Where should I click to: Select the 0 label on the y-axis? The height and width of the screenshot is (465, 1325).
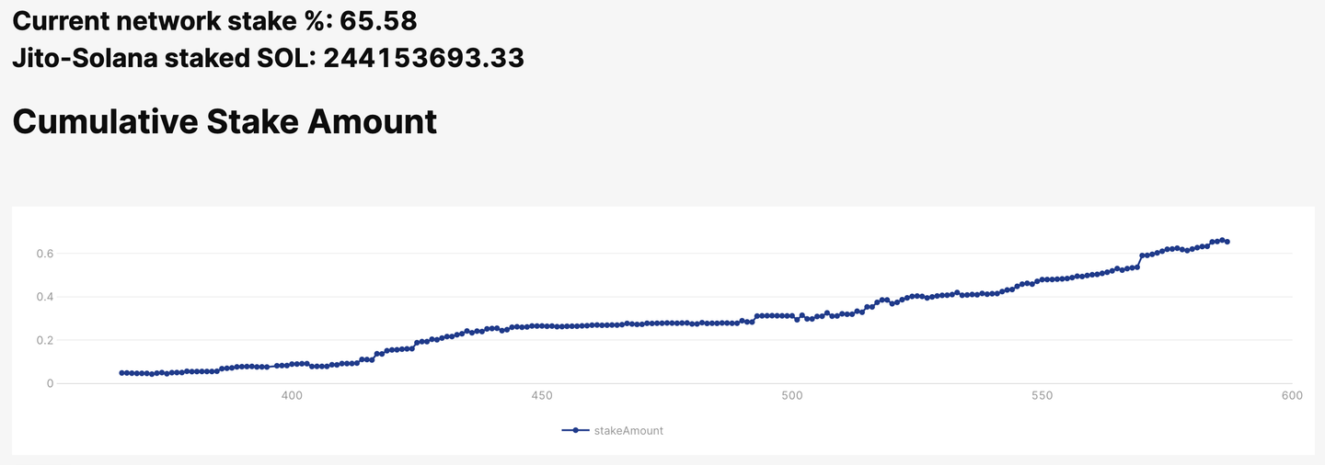tap(50, 383)
